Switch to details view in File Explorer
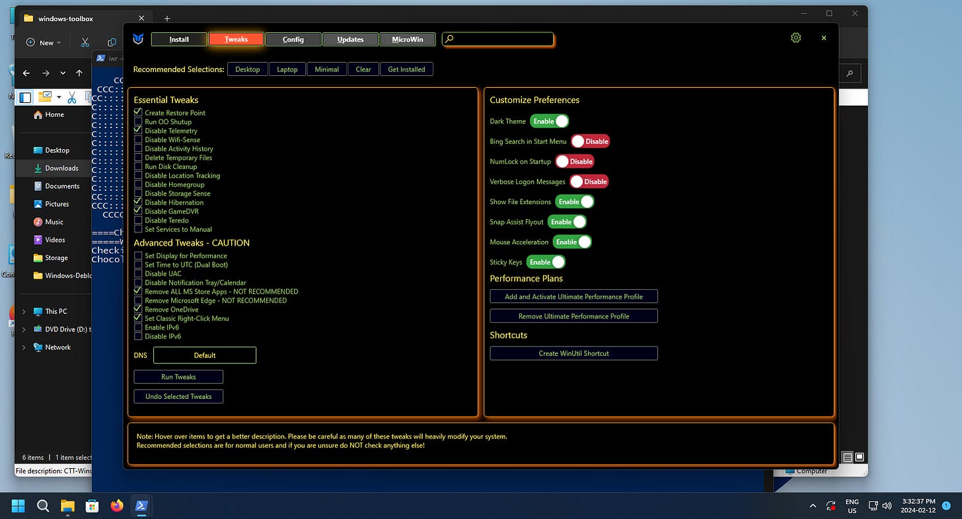 click(x=848, y=457)
